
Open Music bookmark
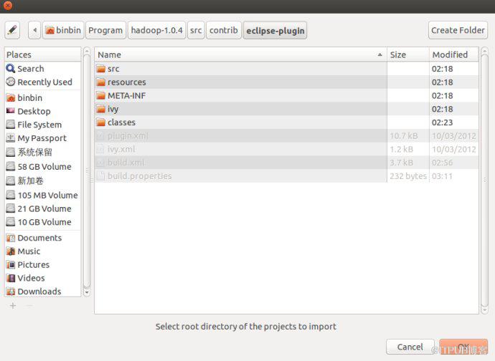(43, 251)
